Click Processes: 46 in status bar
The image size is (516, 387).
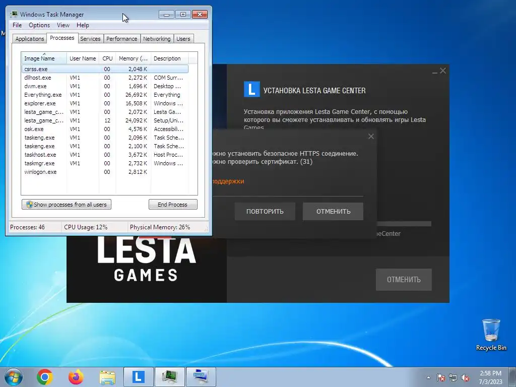tap(27, 227)
